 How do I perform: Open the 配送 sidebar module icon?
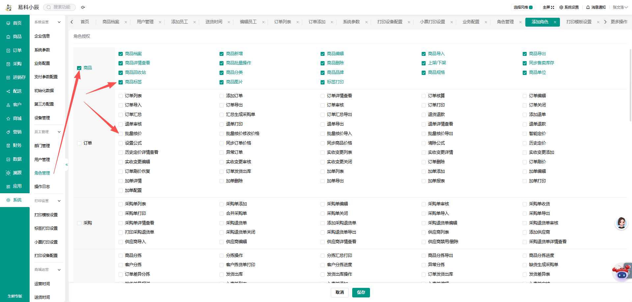tap(8, 91)
